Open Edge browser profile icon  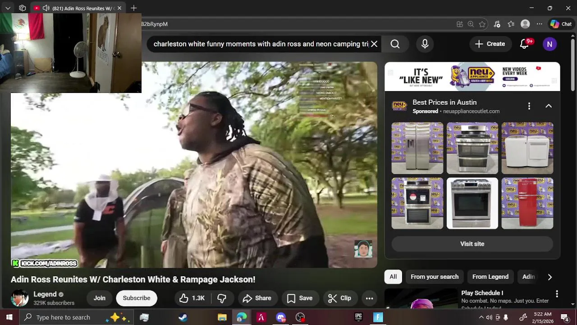tap(525, 24)
